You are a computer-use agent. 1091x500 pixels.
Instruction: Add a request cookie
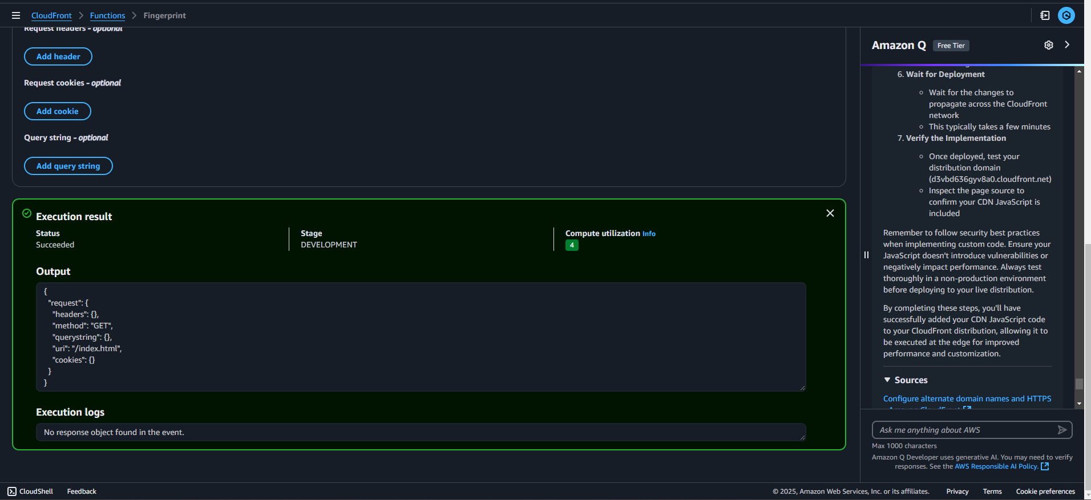(x=58, y=111)
